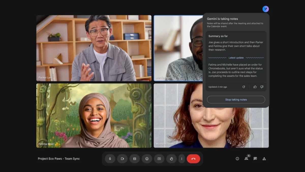Give a thumbs down on the summary

(262, 87)
